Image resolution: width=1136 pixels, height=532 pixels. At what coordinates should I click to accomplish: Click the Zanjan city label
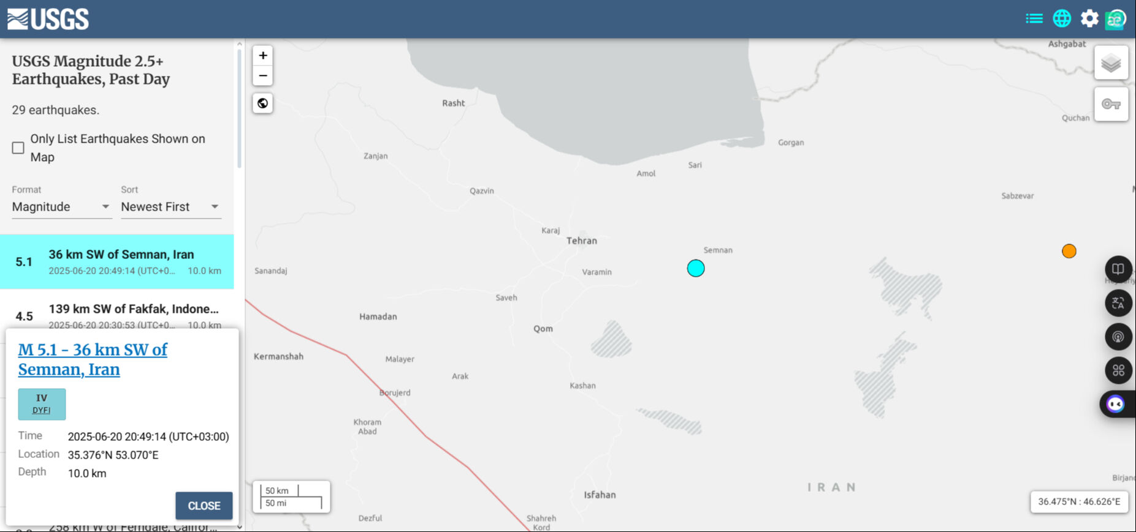[376, 156]
